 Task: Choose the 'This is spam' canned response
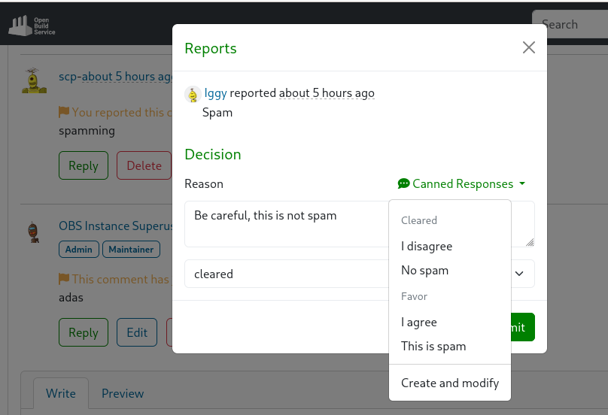[450, 346]
